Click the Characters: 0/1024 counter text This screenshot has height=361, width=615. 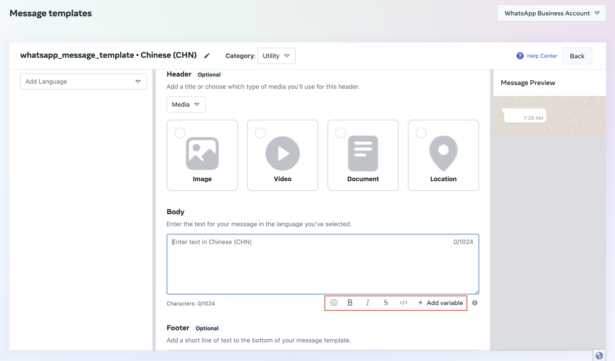point(191,304)
